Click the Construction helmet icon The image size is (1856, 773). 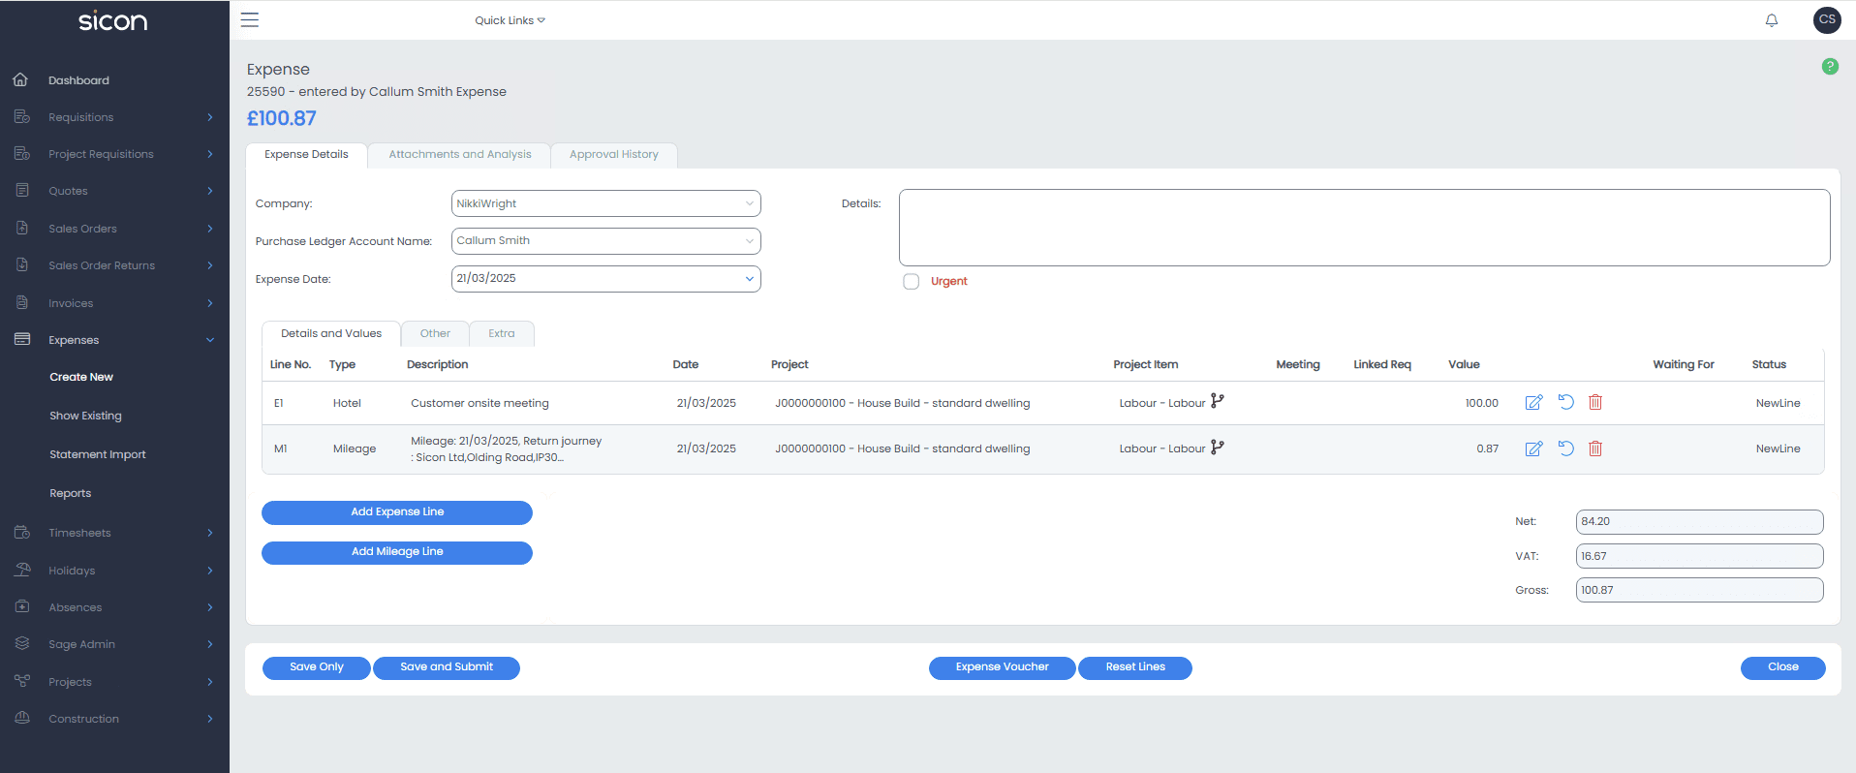pos(22,719)
